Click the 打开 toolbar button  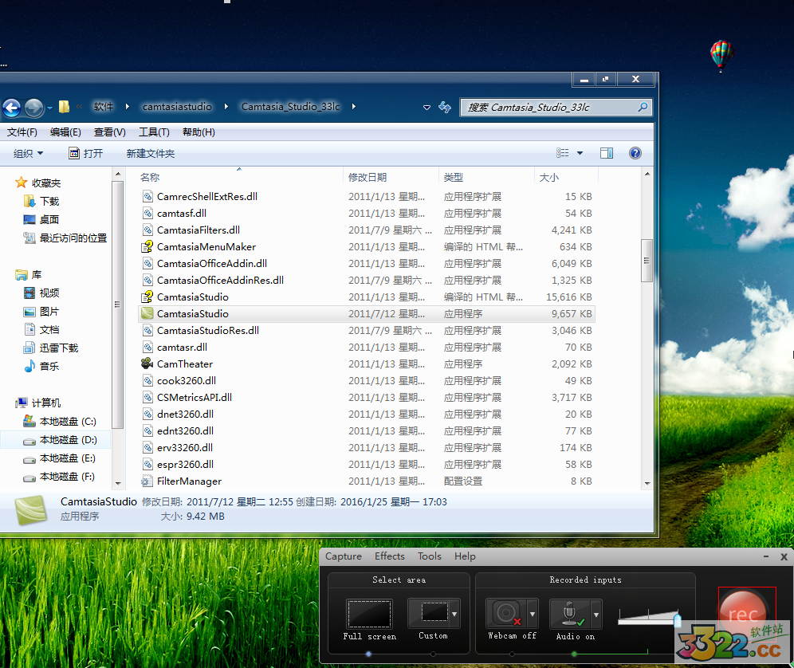tap(85, 154)
